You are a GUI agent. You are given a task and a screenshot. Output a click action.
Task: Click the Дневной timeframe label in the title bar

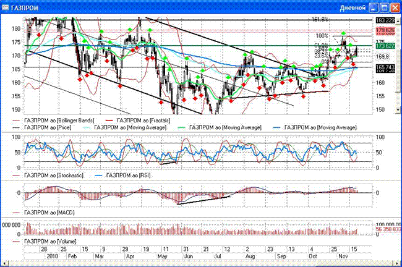(353, 8)
